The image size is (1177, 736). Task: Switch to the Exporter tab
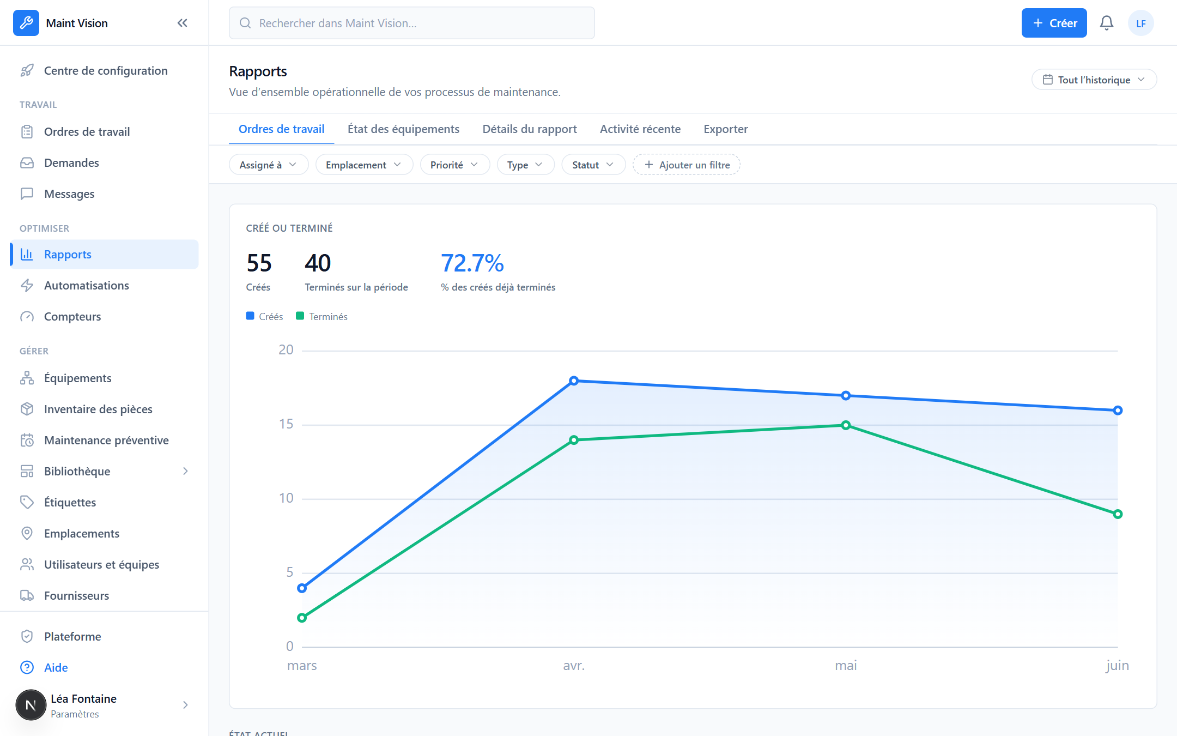click(x=725, y=129)
